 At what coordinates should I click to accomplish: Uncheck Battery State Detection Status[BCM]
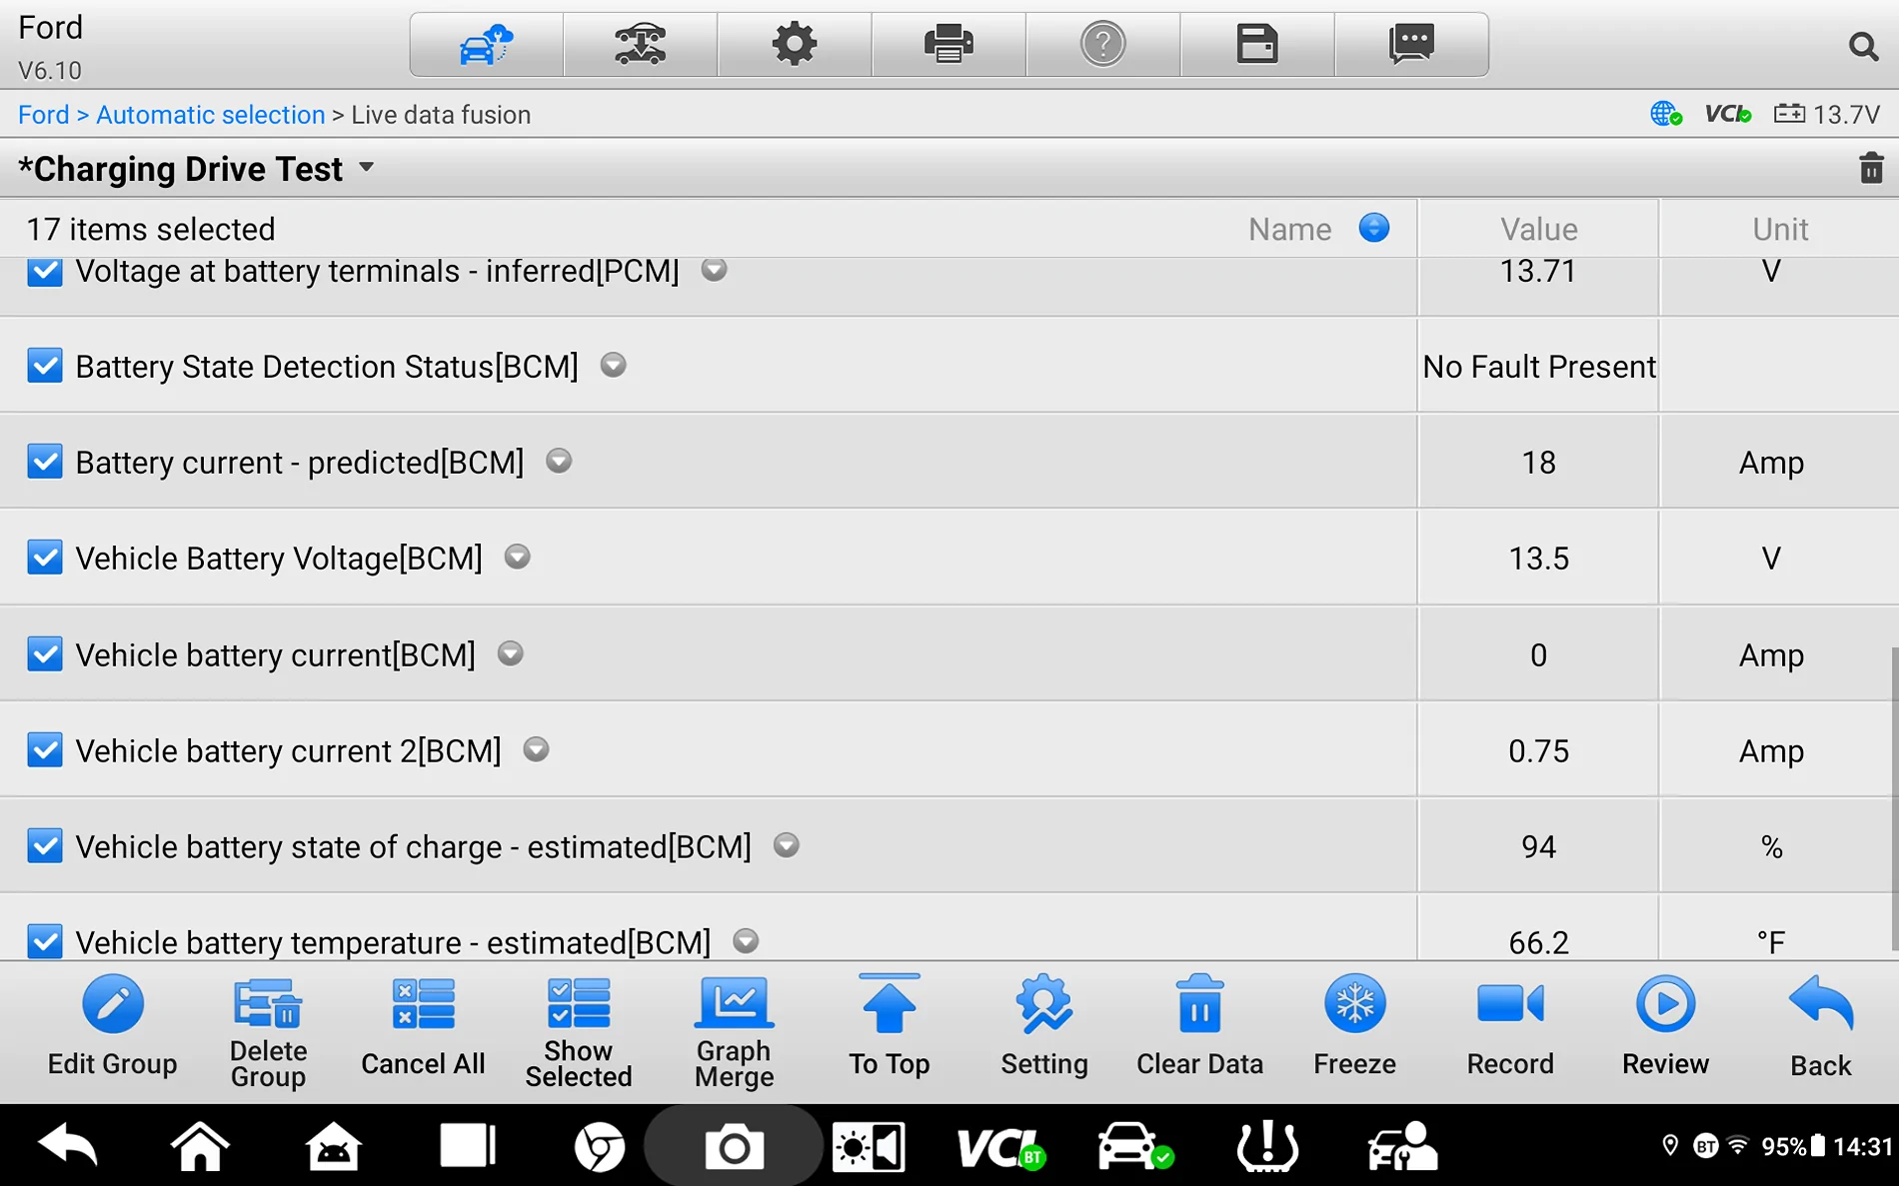(x=44, y=366)
